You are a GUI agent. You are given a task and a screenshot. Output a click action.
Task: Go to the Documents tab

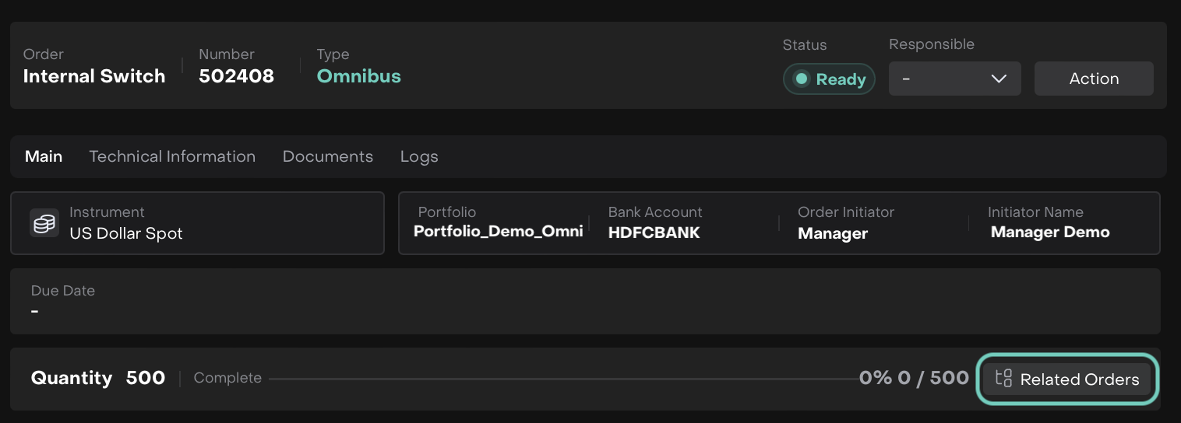(x=328, y=156)
